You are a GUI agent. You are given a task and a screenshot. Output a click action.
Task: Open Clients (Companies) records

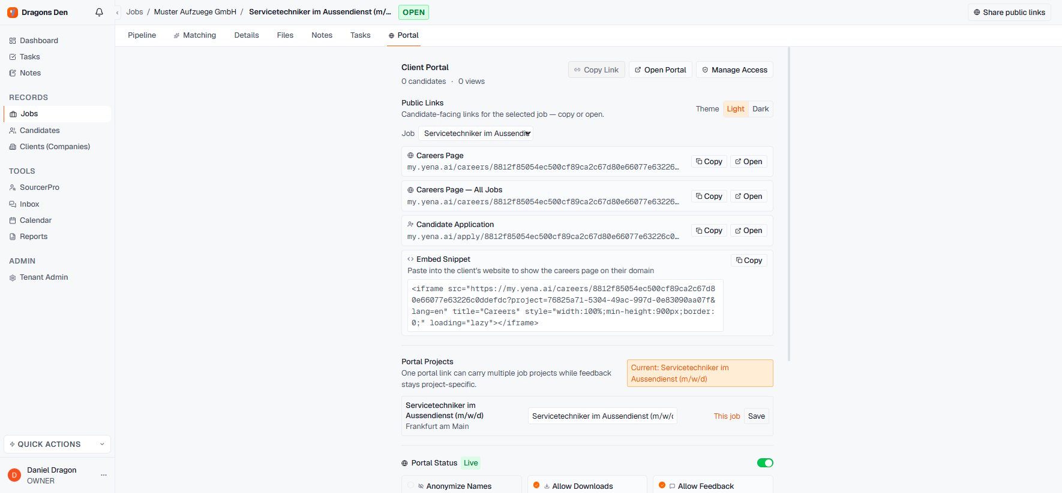[x=55, y=147]
